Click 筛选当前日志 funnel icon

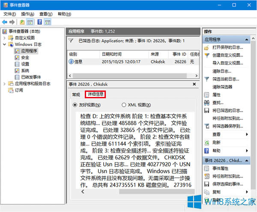[207, 79]
